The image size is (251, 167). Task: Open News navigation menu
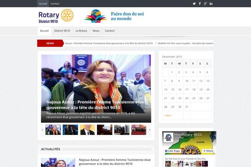96,30
